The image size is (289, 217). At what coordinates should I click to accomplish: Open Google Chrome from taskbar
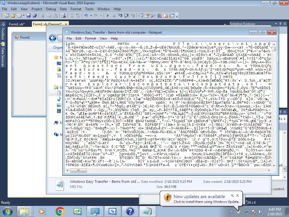click(x=60, y=211)
